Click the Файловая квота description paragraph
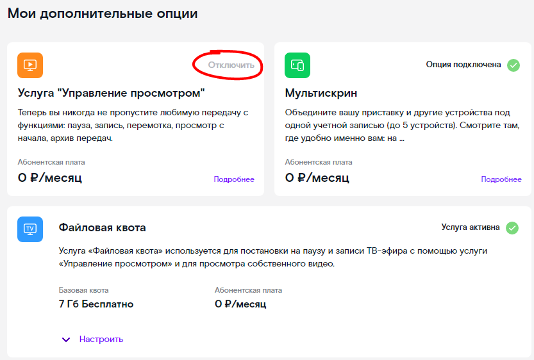Screen dimensions: 534x360 273,258
